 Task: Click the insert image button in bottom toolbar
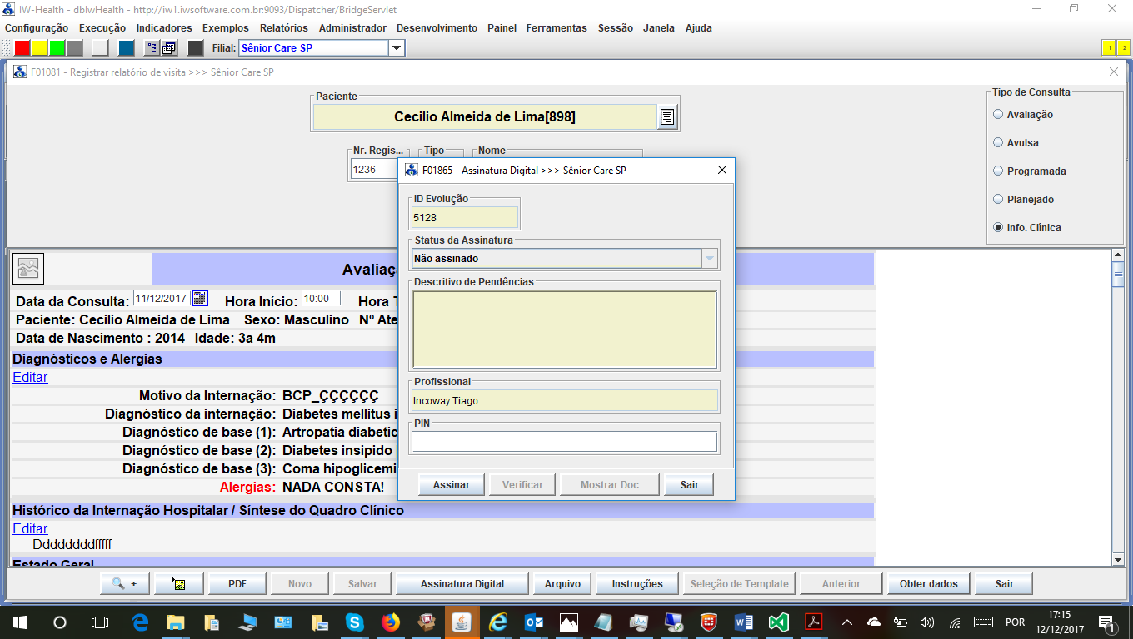[178, 584]
